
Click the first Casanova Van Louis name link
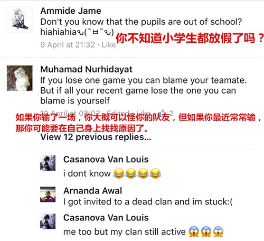click(x=106, y=160)
